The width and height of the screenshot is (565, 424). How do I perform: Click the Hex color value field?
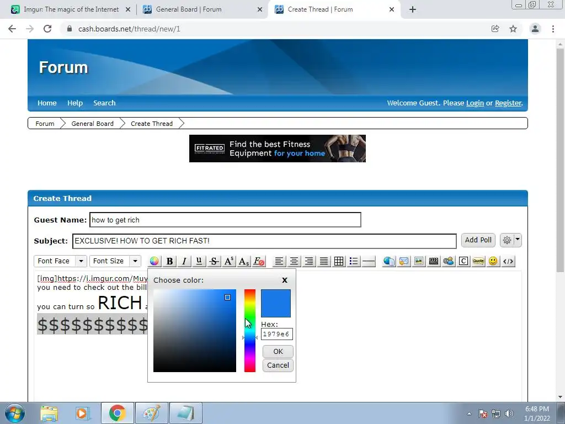(277, 334)
